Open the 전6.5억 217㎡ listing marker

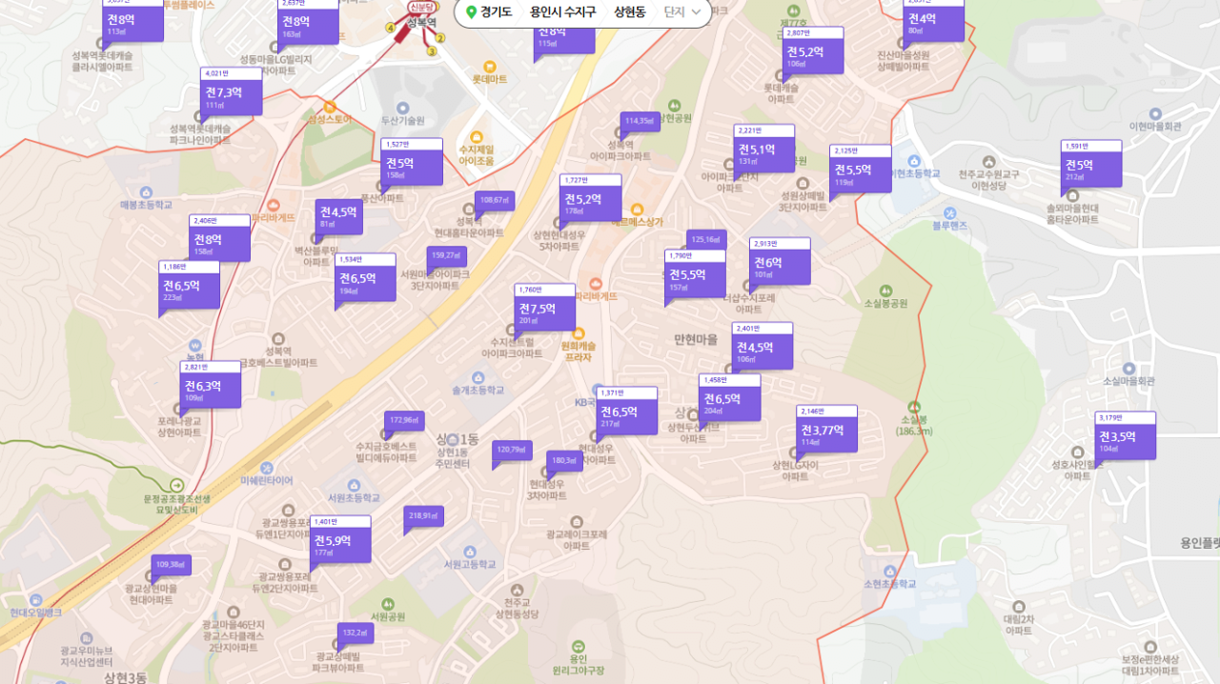(x=627, y=411)
